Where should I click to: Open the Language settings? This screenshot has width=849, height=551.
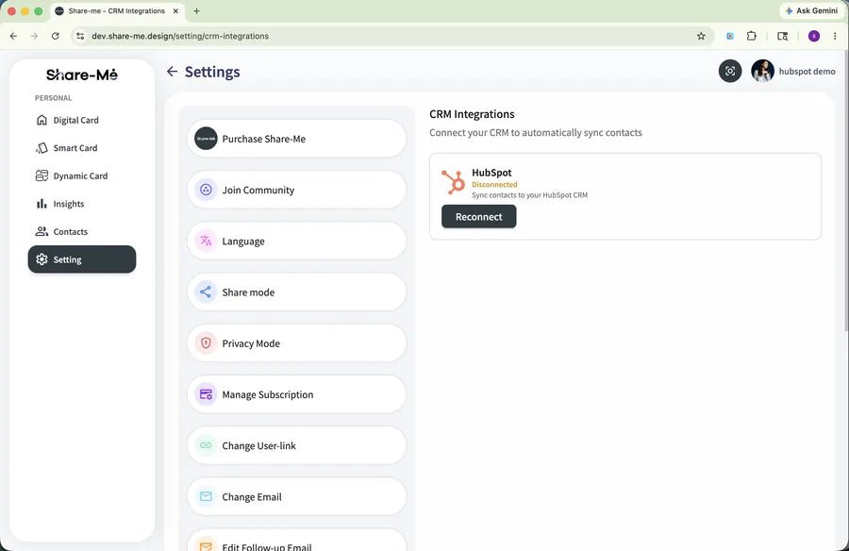[x=297, y=242]
